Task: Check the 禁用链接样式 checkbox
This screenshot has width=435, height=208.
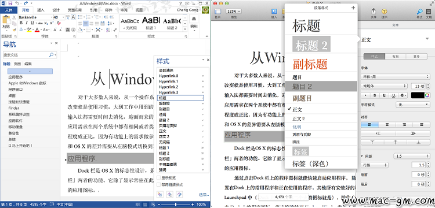Action: 159,184
